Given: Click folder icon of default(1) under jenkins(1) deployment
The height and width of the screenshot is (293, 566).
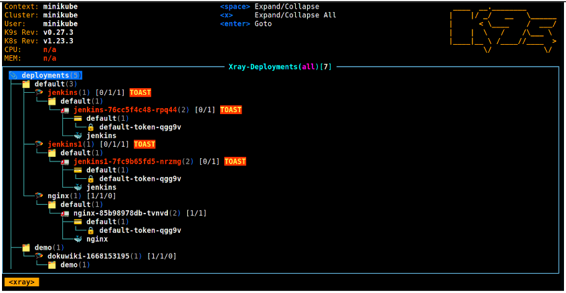Looking at the screenshot, I should 52,101.
